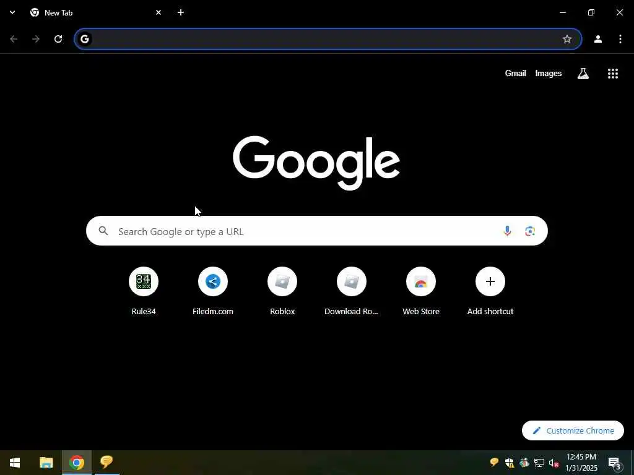Viewport: 634px width, 475px height.
Task: Open Chrome three-dot menu
Action: (620, 39)
